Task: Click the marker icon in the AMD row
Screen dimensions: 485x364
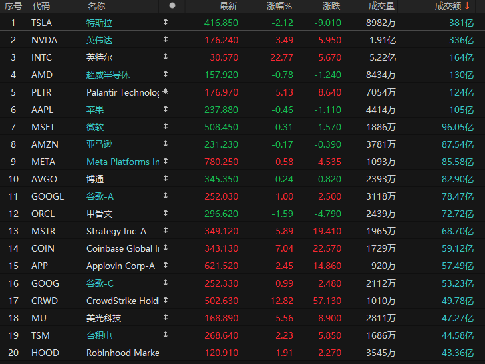Action: (x=166, y=74)
